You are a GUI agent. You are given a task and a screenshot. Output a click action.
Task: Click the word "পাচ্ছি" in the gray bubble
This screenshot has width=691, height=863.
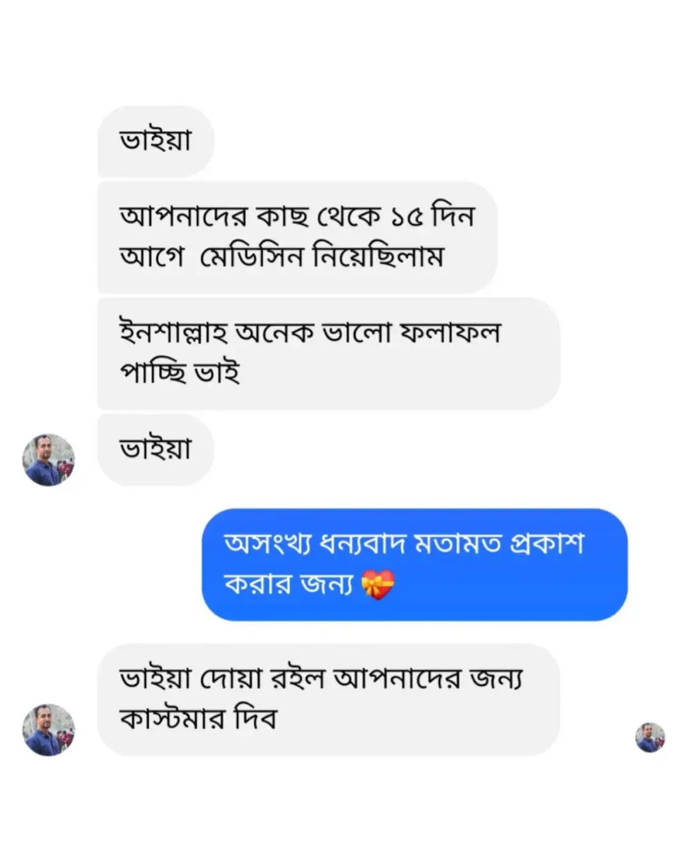[x=153, y=373]
